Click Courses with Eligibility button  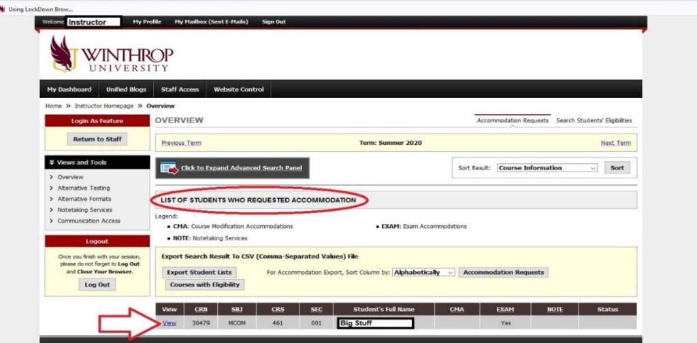pos(204,284)
